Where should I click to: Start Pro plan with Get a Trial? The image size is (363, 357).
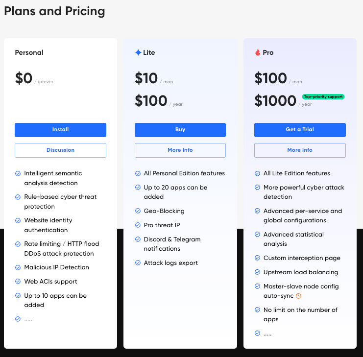300,130
